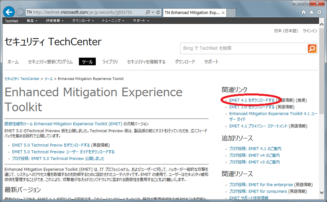Open the favorites star icon
Viewport: 327px width, 202px height.
pyautogui.click(x=311, y=12)
